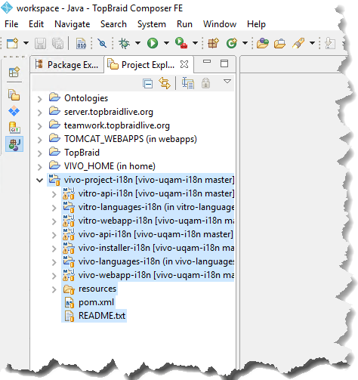This screenshot has height=380, width=358.
Task: Expand the vitro-api-i18n module
Action: [x=54, y=194]
